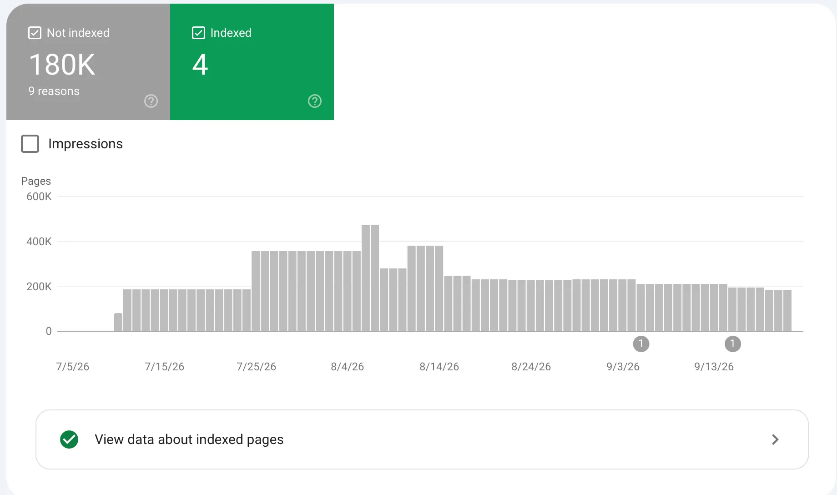Click the annotation marker near 9/13/26
This screenshot has width=837, height=495.
(x=732, y=344)
